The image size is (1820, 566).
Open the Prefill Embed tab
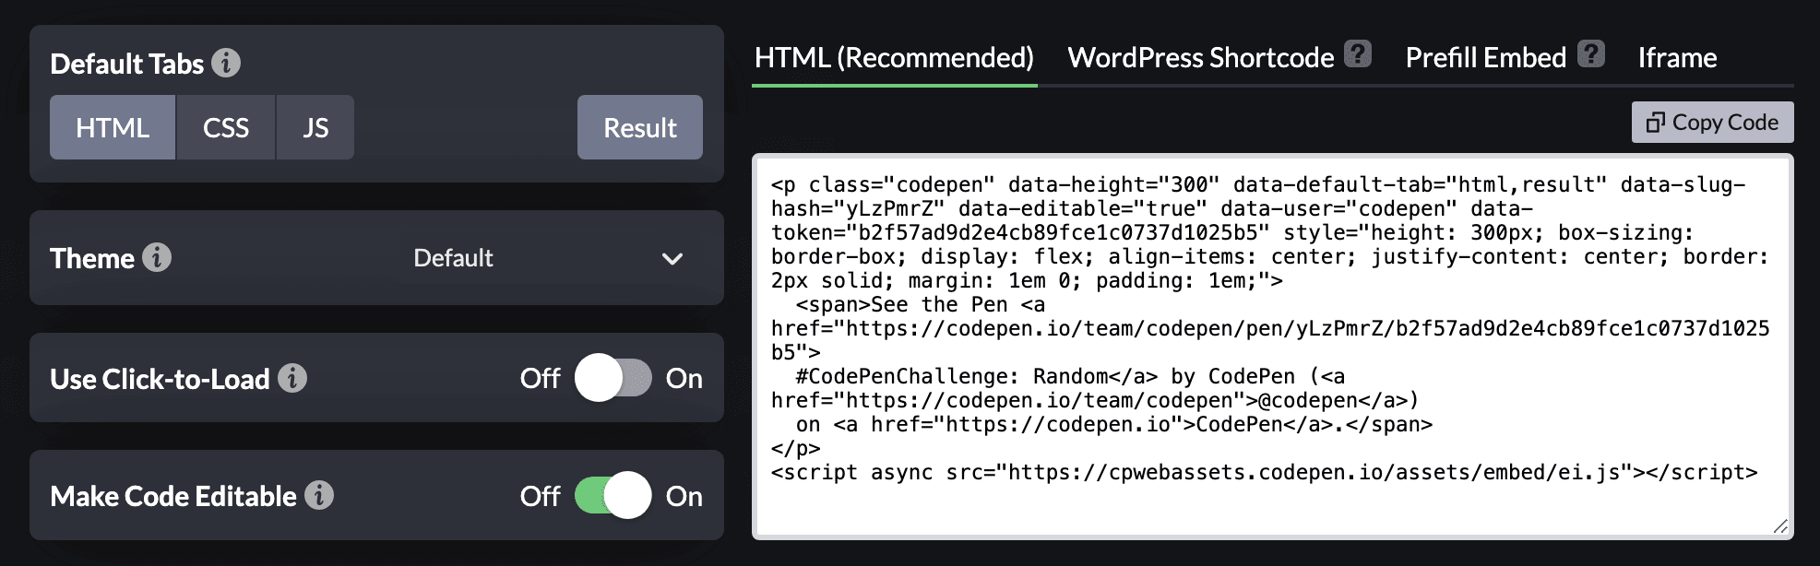click(1485, 58)
